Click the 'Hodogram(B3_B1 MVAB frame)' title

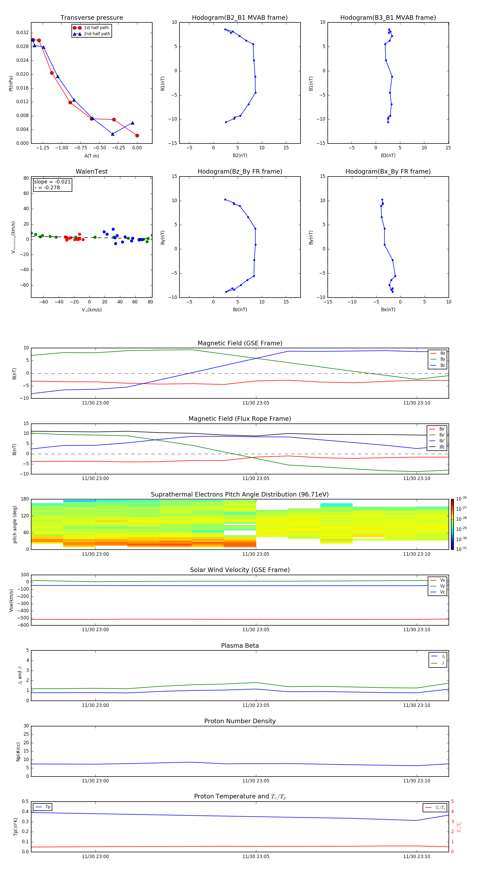pos(388,18)
